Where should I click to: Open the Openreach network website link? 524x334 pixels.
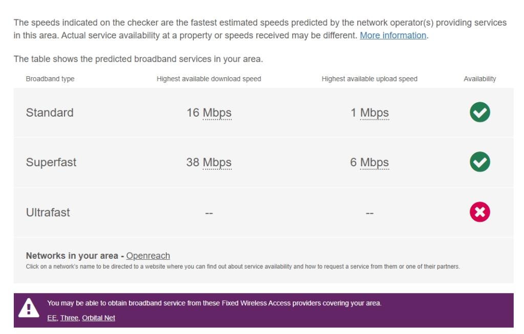pyautogui.click(x=148, y=256)
